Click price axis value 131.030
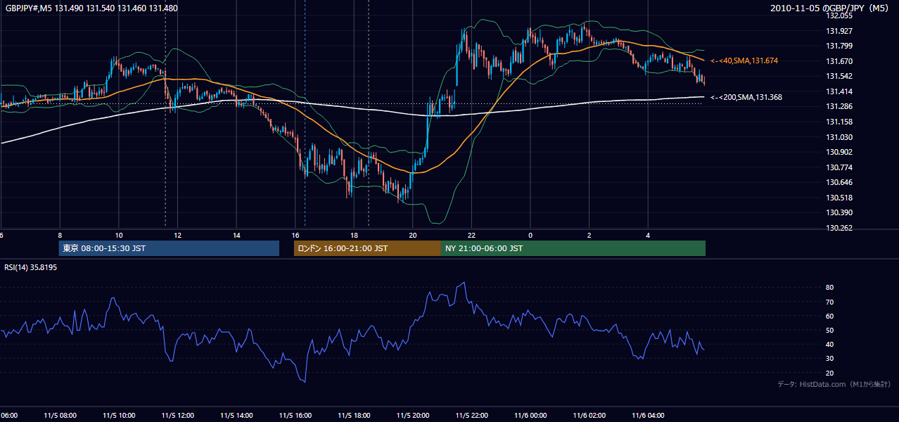The height and width of the screenshot is (422, 899). click(839, 137)
